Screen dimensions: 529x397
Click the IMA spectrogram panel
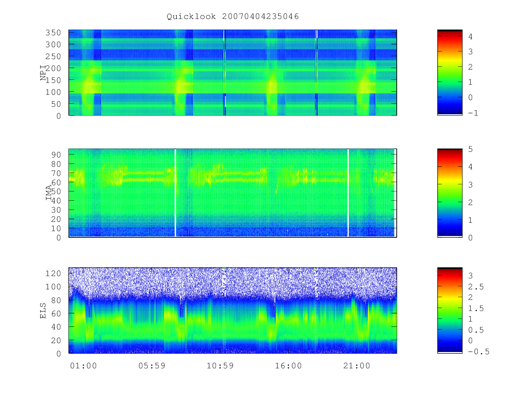point(233,193)
